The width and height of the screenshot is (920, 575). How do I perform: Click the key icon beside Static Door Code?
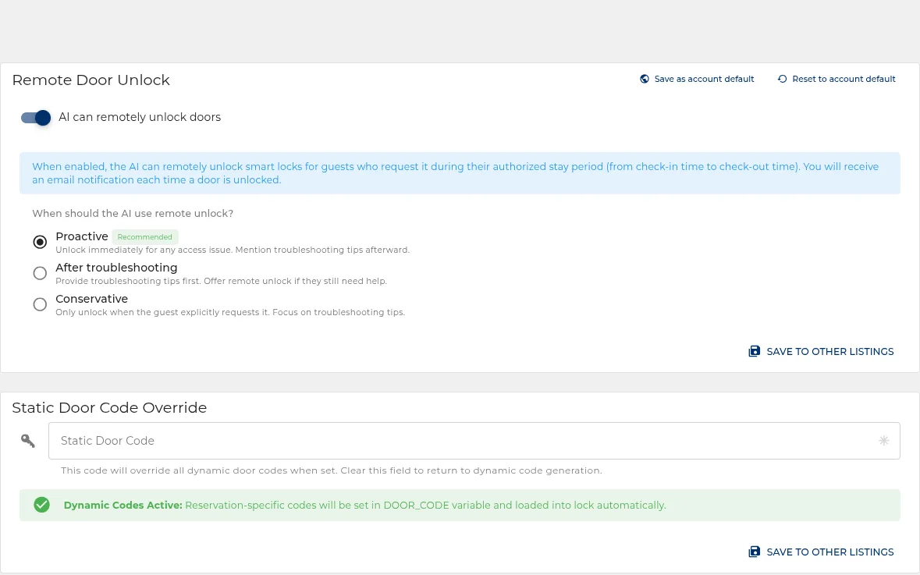27,441
